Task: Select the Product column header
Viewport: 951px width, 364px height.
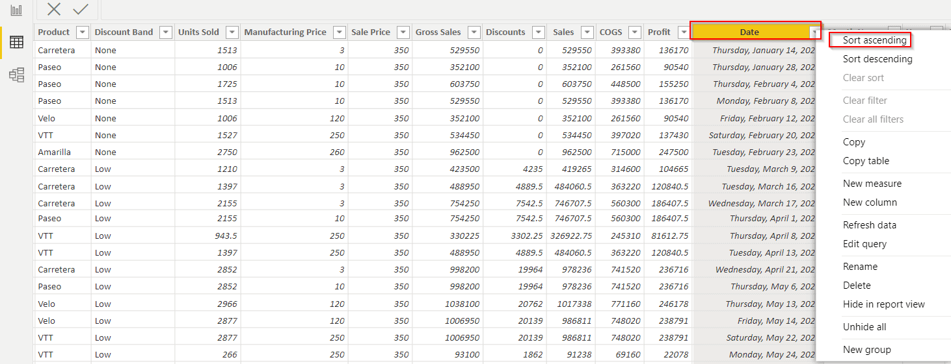Action: coord(53,32)
